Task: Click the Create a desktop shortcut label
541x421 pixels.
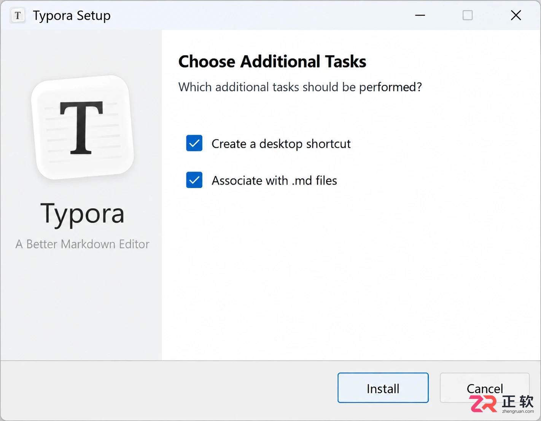Action: pyautogui.click(x=281, y=144)
